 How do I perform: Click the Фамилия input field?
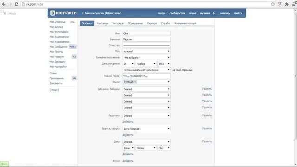147,39
